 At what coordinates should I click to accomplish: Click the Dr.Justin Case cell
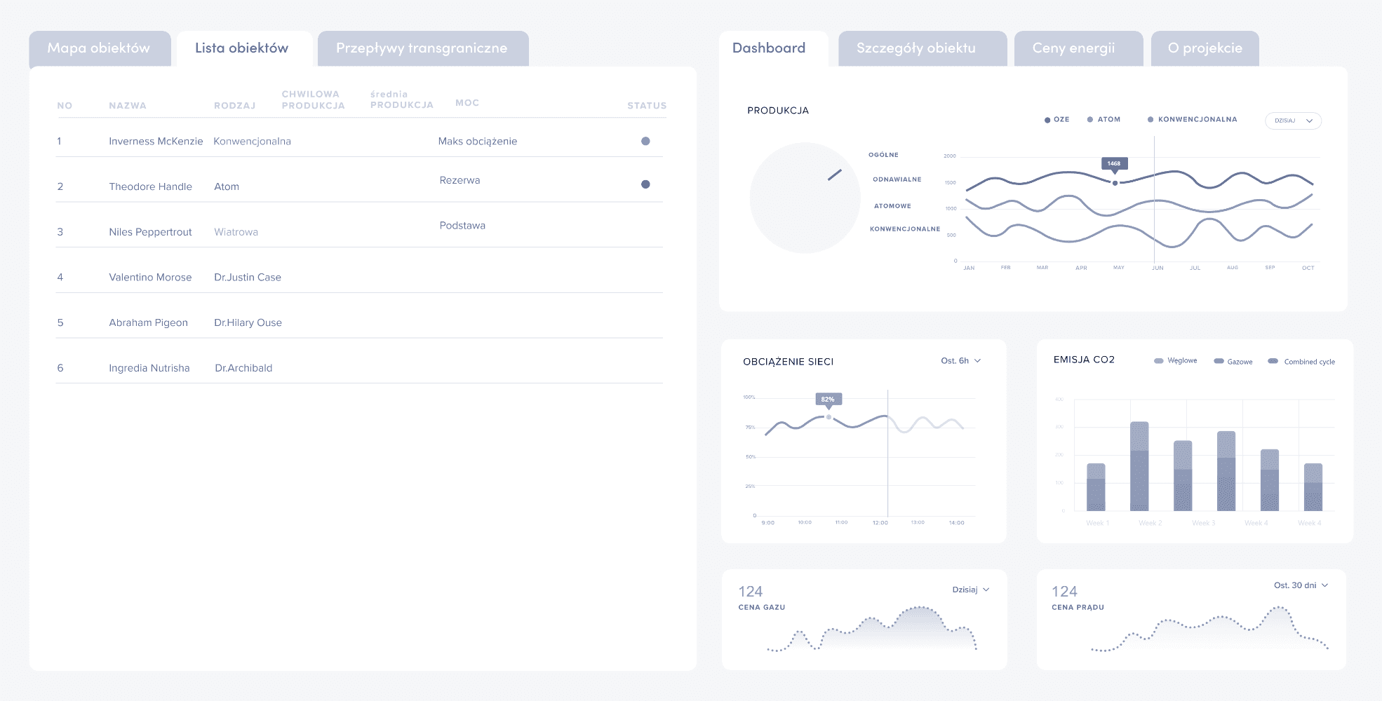point(248,278)
